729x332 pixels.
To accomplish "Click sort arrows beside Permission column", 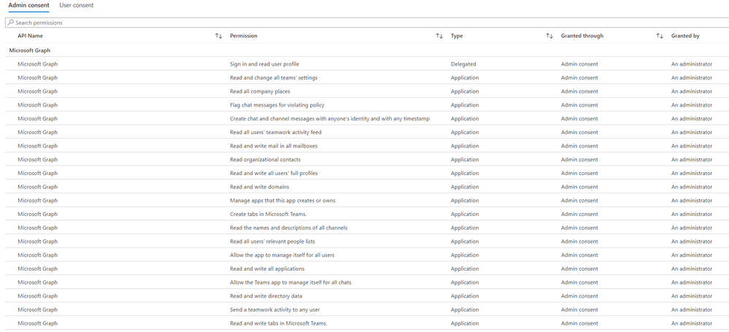I will tap(439, 36).
